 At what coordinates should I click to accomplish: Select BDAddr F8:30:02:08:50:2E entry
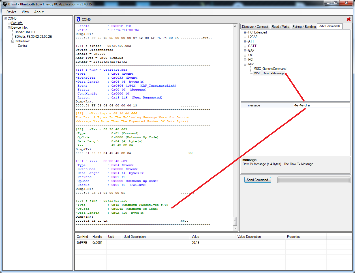pyautogui.click(x=33, y=37)
